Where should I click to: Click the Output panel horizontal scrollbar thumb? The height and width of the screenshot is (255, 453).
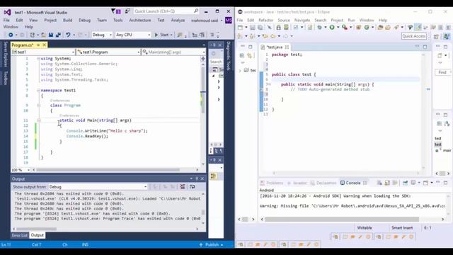click(x=36, y=229)
